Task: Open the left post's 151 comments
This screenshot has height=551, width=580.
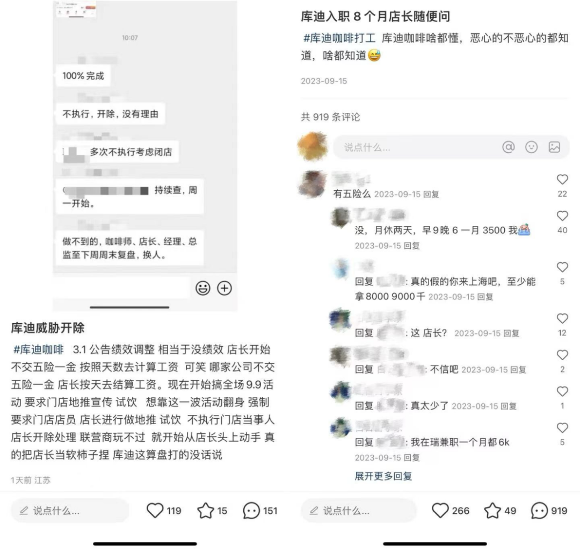Action: pyautogui.click(x=251, y=511)
